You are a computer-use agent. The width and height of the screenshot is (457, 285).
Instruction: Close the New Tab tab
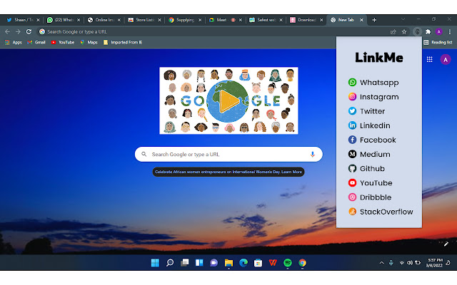(x=361, y=20)
